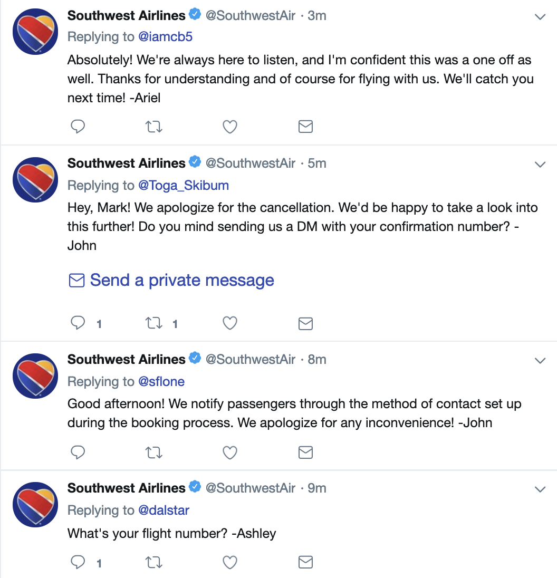The height and width of the screenshot is (578, 557).
Task: Retweet the reply signed by Ariel
Action: 153,127
